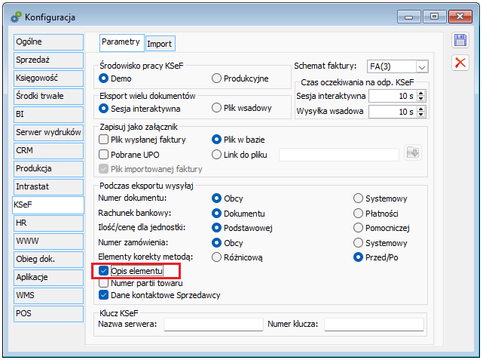Select Demo KSeF environment
This screenshot has height=360, width=483.
(103, 78)
